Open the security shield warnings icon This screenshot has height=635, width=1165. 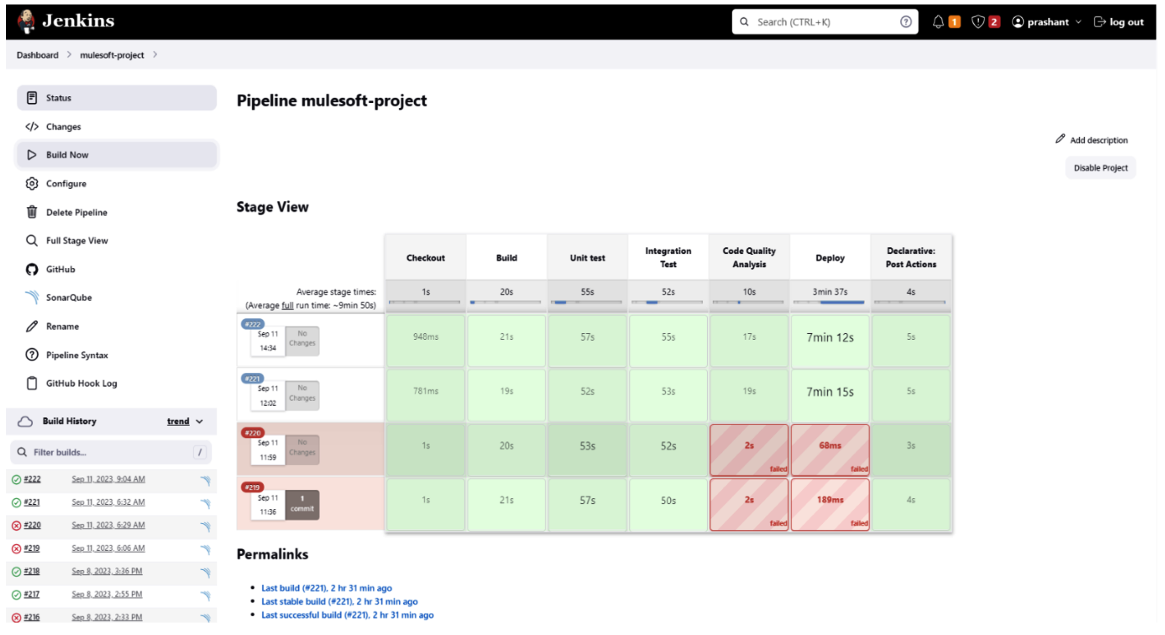coord(978,22)
